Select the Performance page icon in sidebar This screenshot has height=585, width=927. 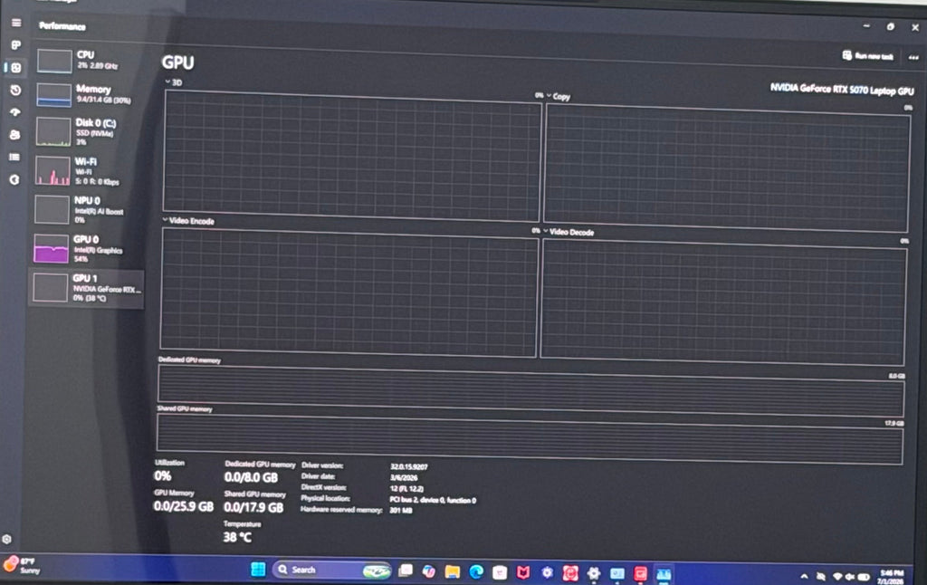tap(16, 68)
